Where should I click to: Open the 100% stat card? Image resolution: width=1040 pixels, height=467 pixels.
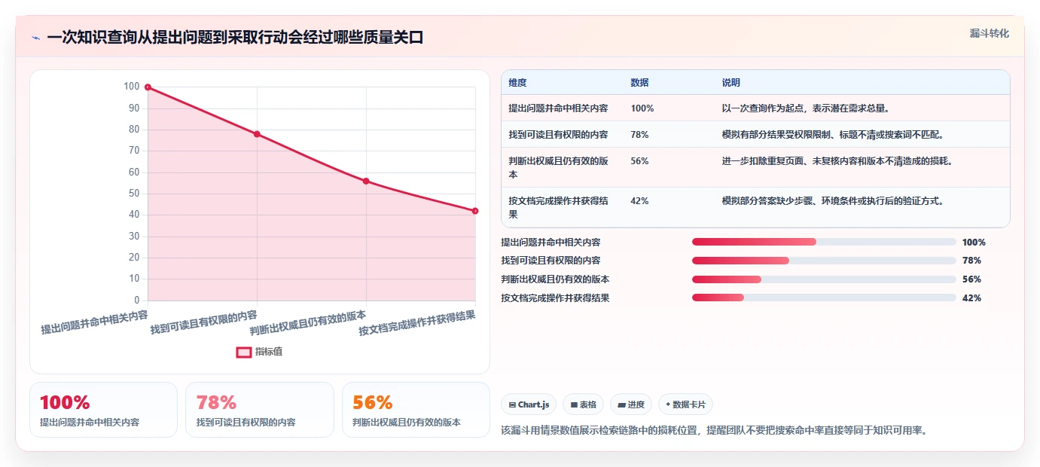[x=103, y=410]
